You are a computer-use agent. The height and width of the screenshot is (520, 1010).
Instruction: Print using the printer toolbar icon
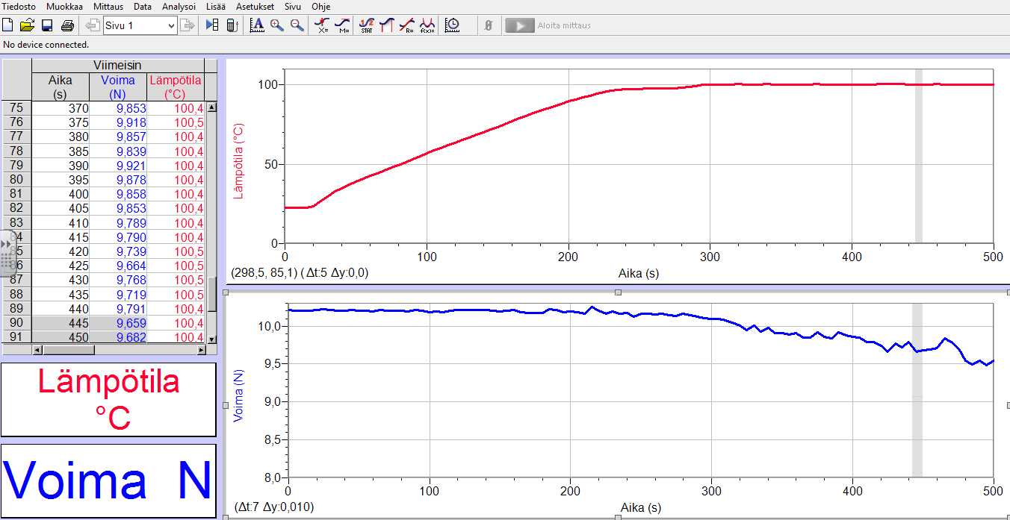tap(67, 25)
